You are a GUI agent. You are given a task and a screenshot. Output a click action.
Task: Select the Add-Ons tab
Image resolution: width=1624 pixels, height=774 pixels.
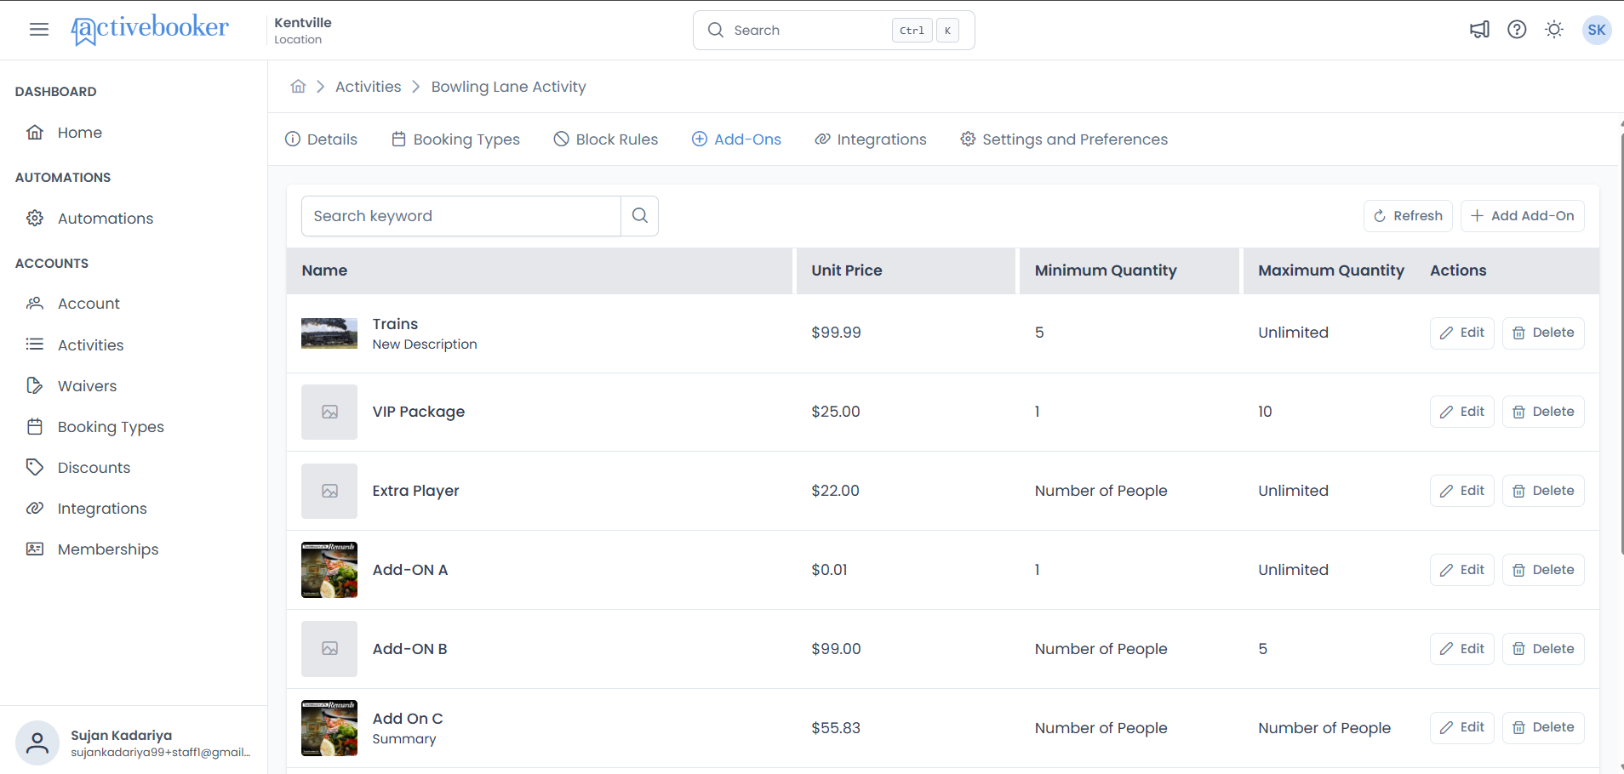click(736, 139)
